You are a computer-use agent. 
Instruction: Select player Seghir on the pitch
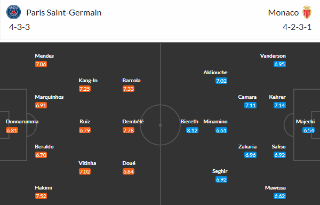(x=220, y=171)
